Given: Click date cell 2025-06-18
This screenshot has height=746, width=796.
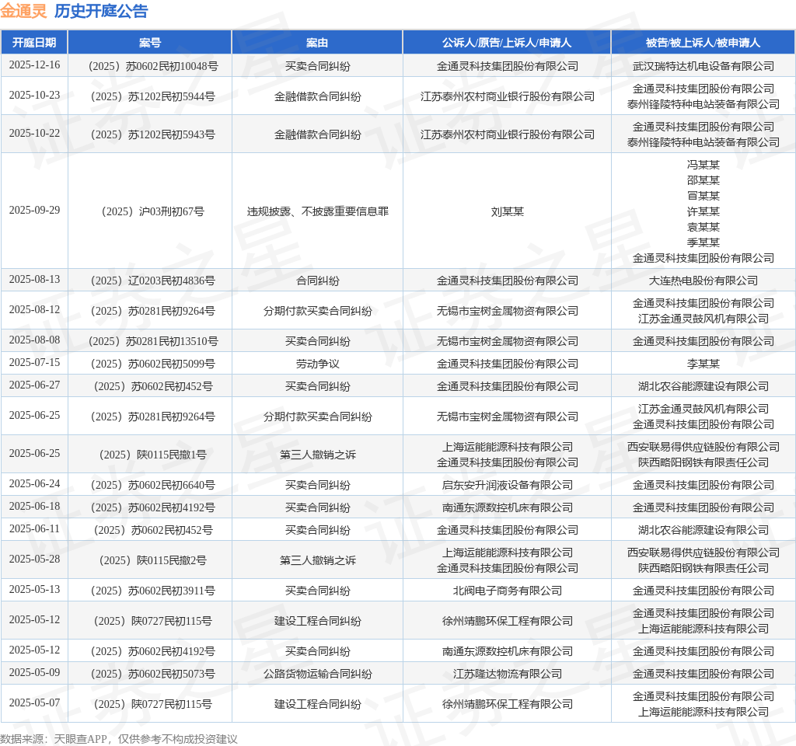Looking at the screenshot, I should (x=34, y=507).
